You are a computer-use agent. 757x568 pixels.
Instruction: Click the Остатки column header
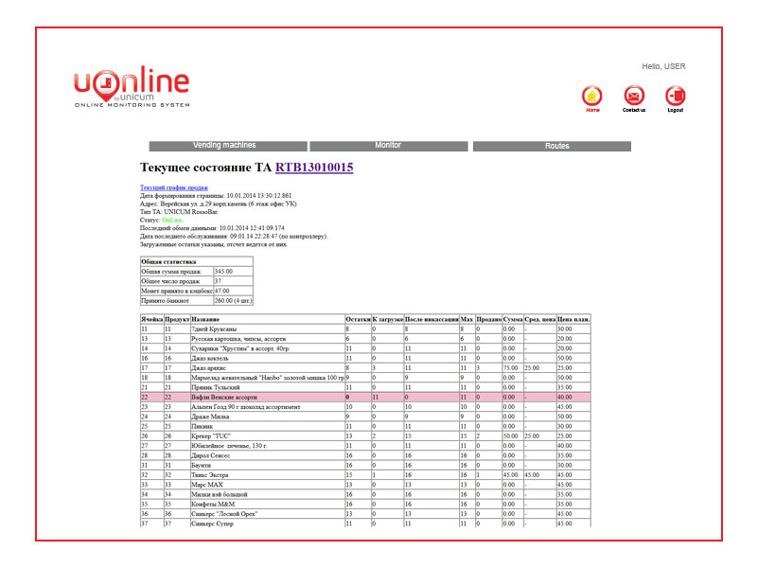(x=357, y=320)
